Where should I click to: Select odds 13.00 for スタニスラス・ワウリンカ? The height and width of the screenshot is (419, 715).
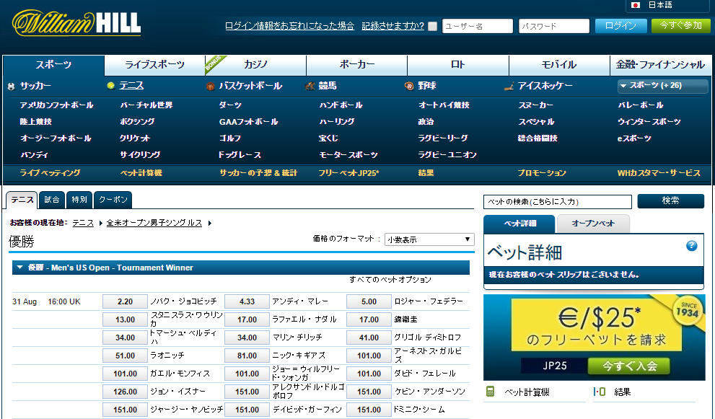[x=125, y=319]
